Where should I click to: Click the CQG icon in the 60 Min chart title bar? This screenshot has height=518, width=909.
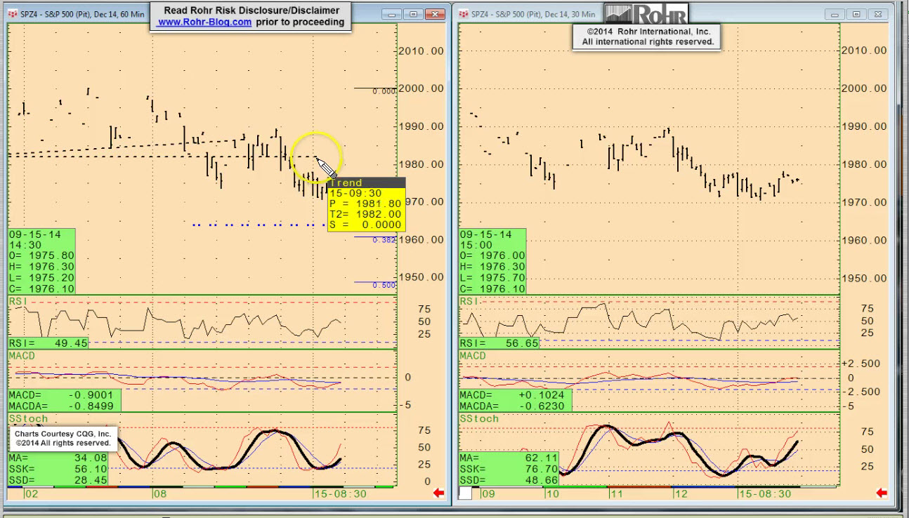pos(12,14)
